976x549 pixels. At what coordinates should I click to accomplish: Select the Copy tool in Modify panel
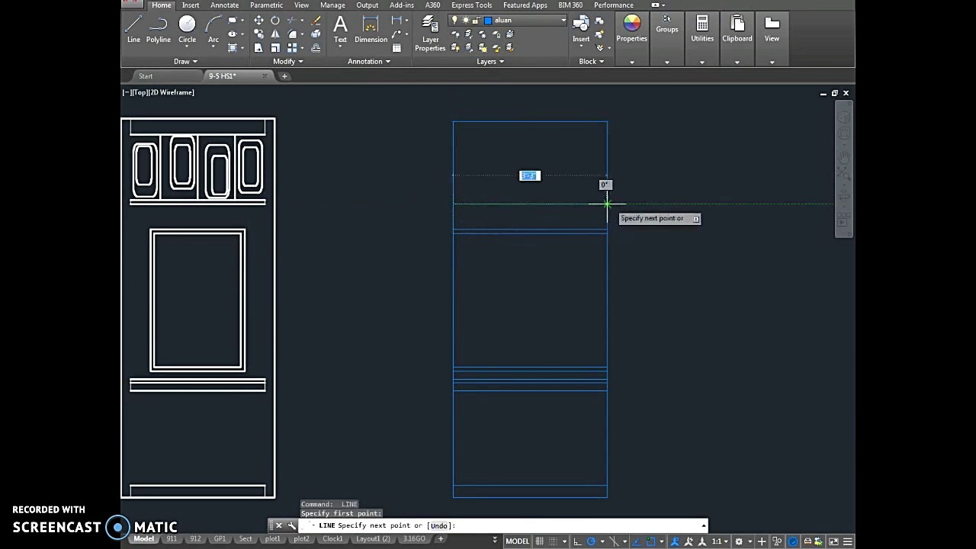(259, 34)
